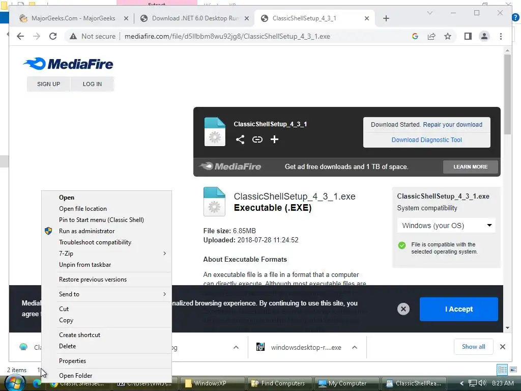Switch to Download .NET 6.0 tab
Screen dimensions: 521x391
[x=195, y=18]
